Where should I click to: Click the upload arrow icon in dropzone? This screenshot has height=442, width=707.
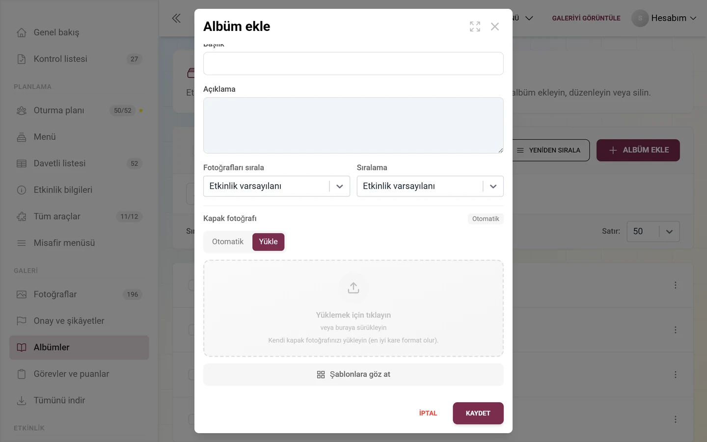pos(353,288)
